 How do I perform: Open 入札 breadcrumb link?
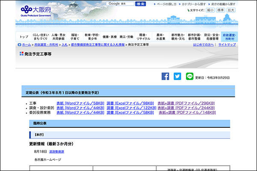[x=65, y=44]
